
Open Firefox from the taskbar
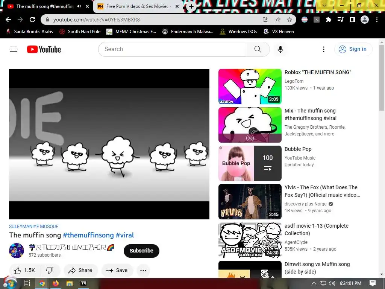56,283
